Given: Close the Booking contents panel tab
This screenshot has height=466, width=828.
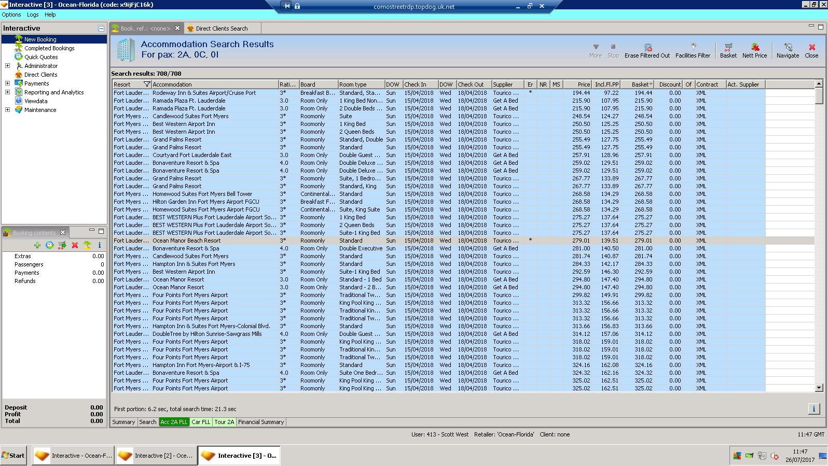Looking at the screenshot, I should [63, 232].
